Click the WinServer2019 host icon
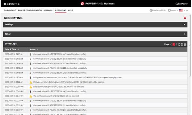Image resolution: width=192 pixels, height=115 pixels. coord(151,10)
